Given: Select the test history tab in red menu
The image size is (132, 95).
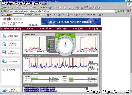Looking at the screenshot, I should [x=46, y=29].
